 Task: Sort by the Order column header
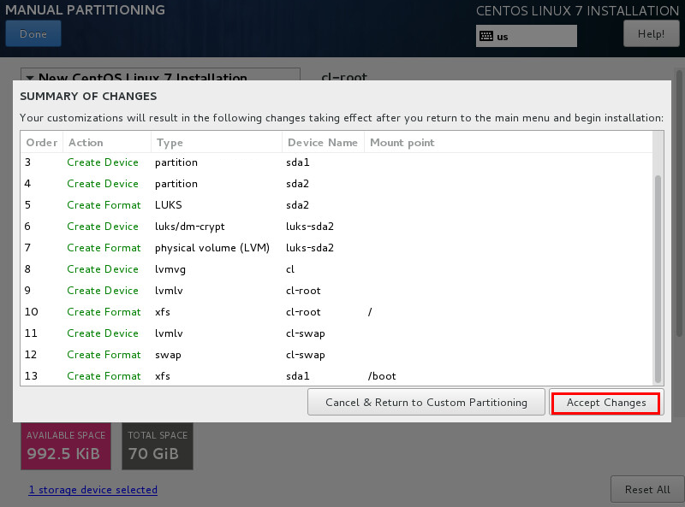click(x=41, y=143)
